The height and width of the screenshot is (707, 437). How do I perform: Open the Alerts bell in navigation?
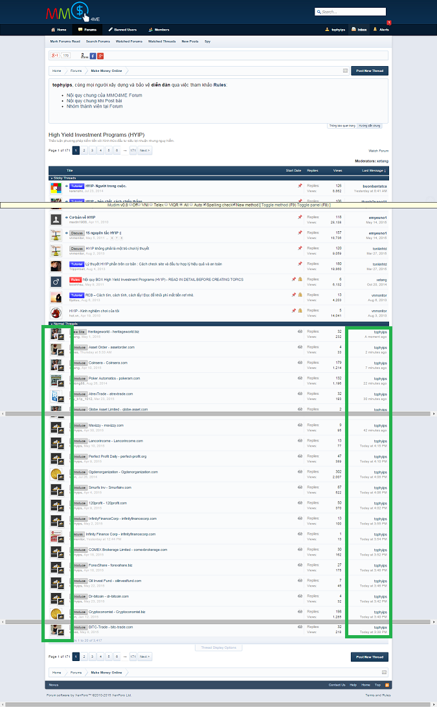(381, 30)
